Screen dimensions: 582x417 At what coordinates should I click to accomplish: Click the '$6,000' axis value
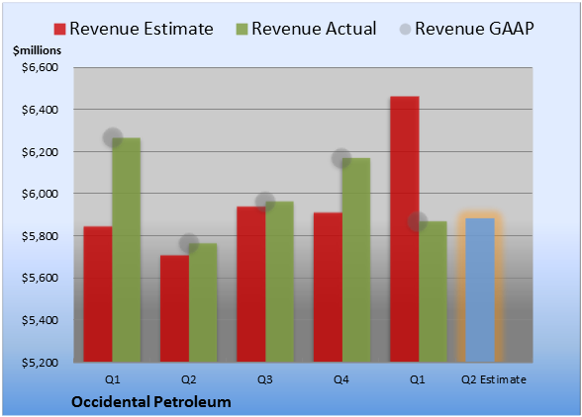click(40, 194)
